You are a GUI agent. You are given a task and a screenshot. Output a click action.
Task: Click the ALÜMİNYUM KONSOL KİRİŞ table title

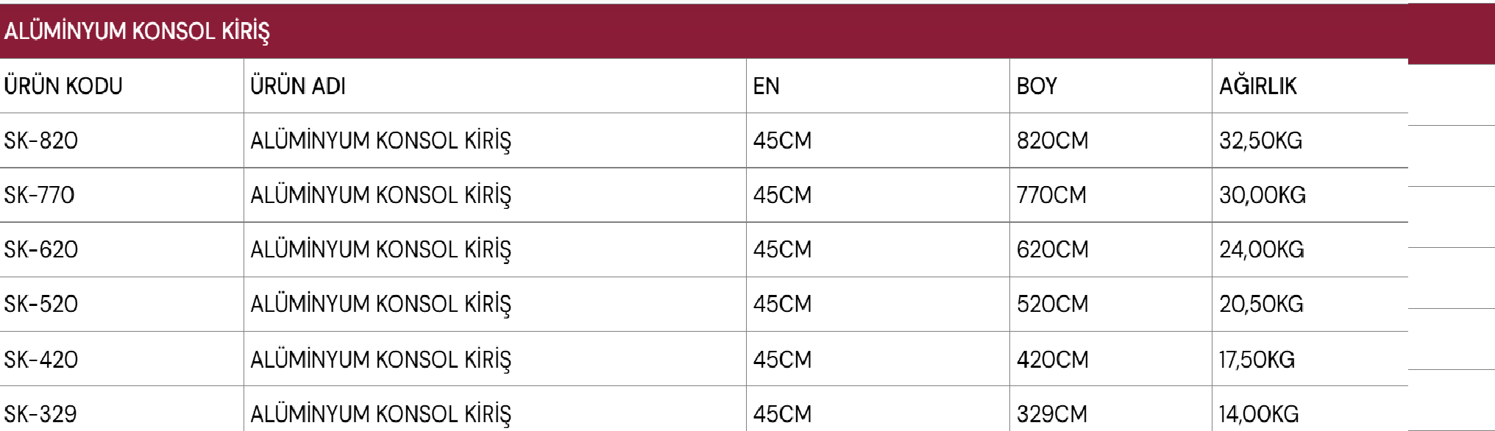pos(137,32)
